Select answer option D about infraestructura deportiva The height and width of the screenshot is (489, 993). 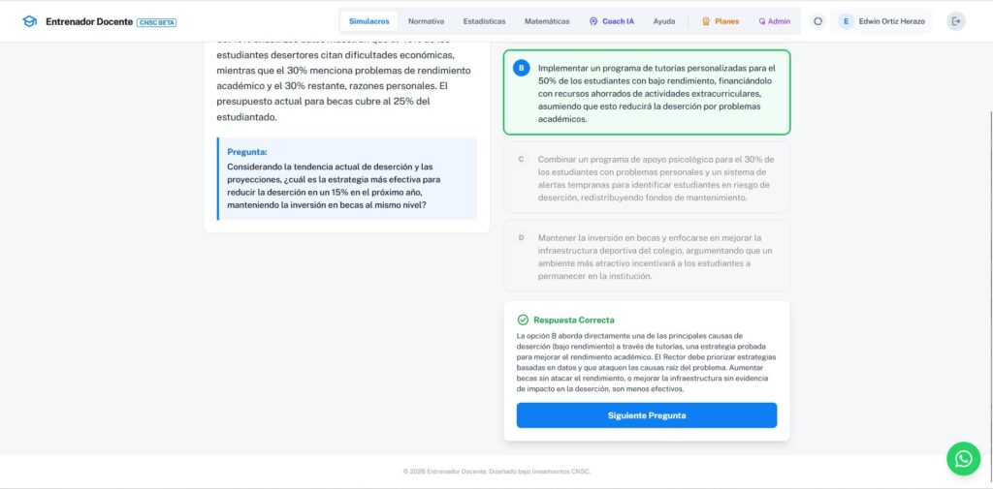pos(646,257)
